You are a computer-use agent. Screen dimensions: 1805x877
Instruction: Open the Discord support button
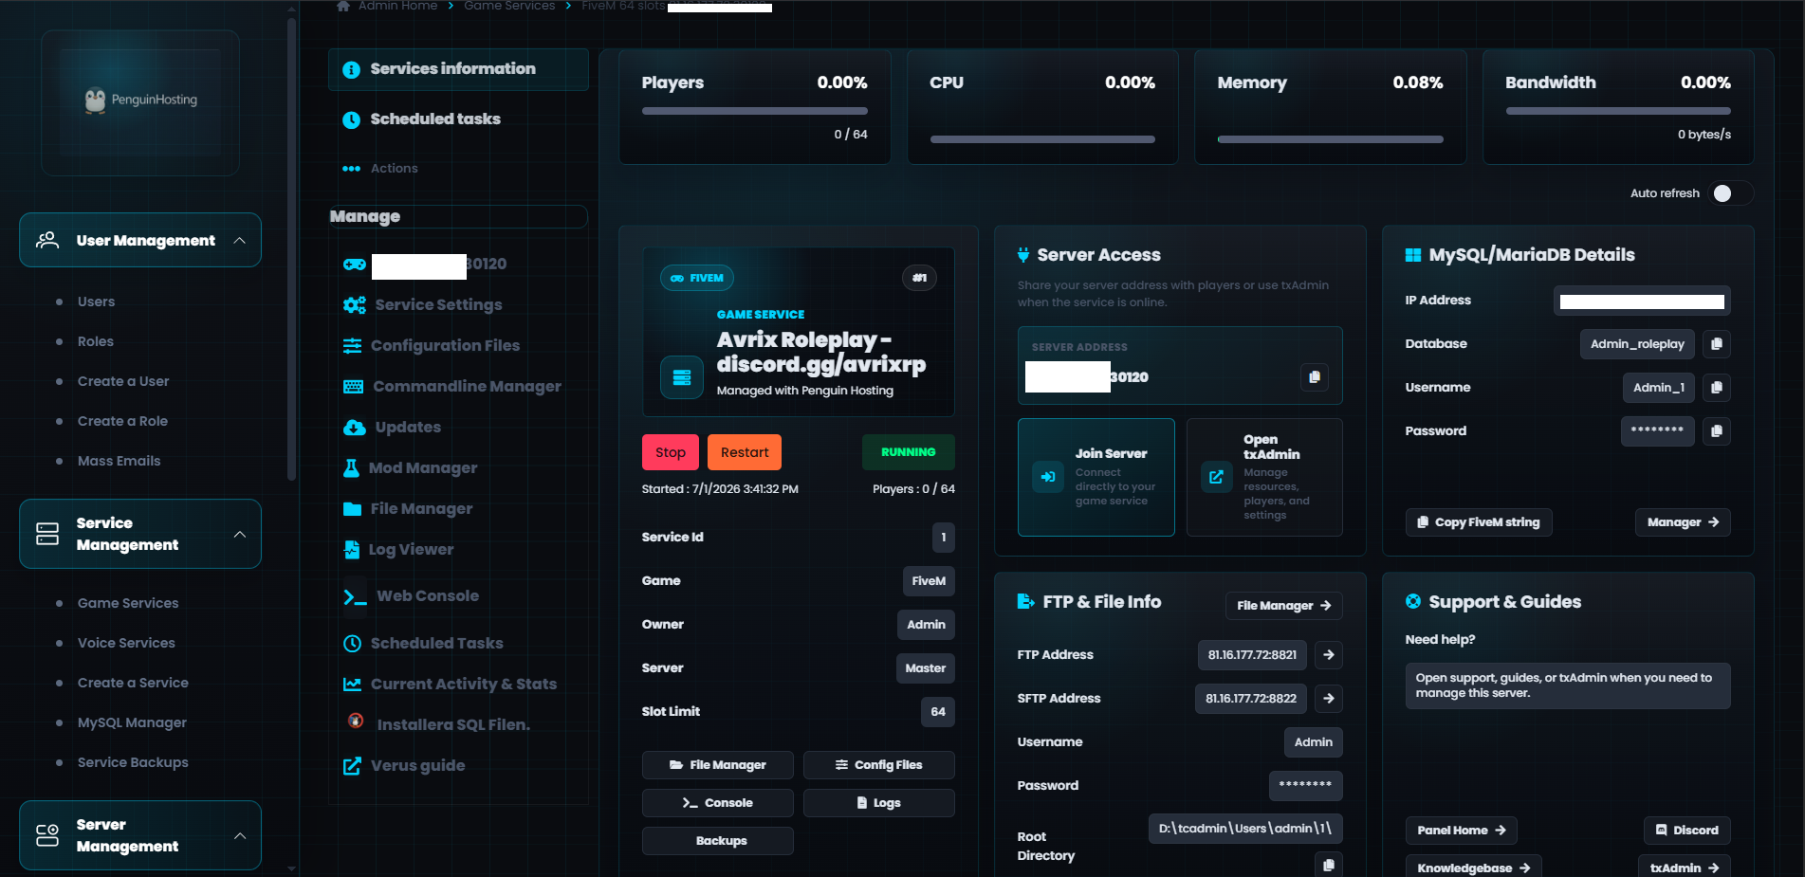(x=1687, y=831)
